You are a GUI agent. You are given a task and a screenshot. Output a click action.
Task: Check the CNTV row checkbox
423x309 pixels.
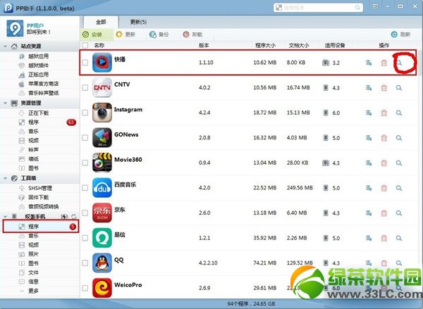click(85, 87)
